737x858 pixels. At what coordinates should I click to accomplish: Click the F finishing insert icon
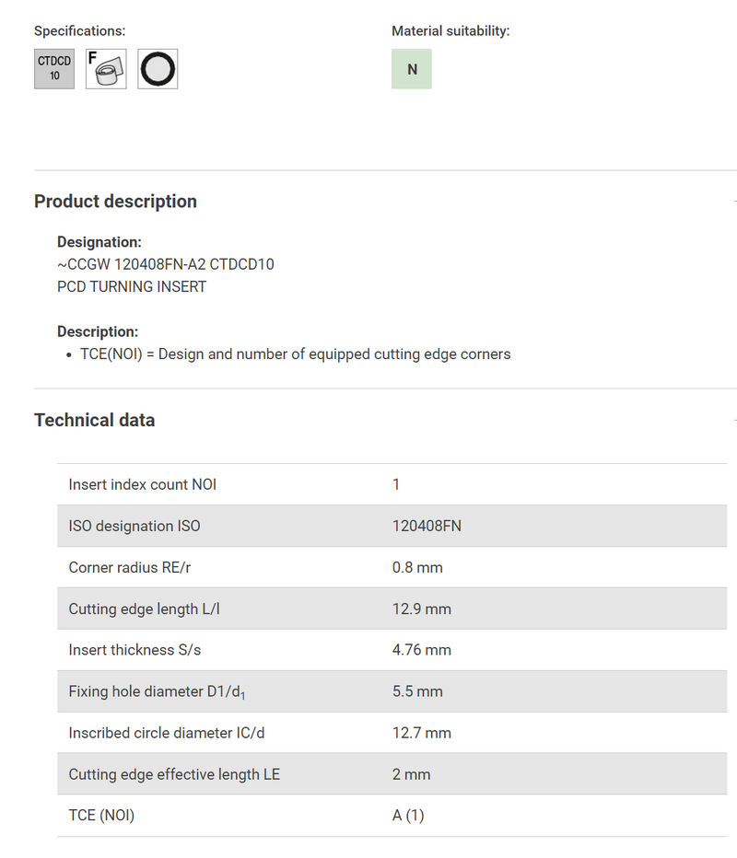click(x=106, y=69)
